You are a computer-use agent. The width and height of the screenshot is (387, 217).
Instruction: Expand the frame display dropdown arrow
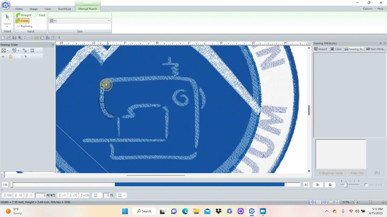[8, 50]
